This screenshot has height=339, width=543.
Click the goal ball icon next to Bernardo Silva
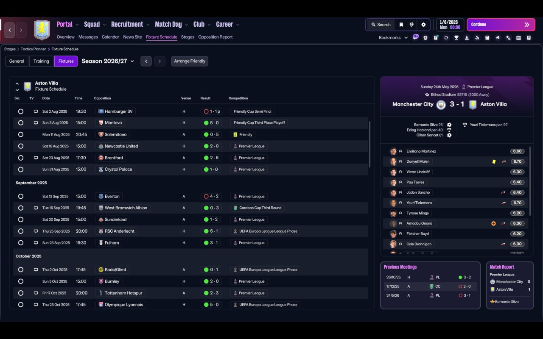449,125
